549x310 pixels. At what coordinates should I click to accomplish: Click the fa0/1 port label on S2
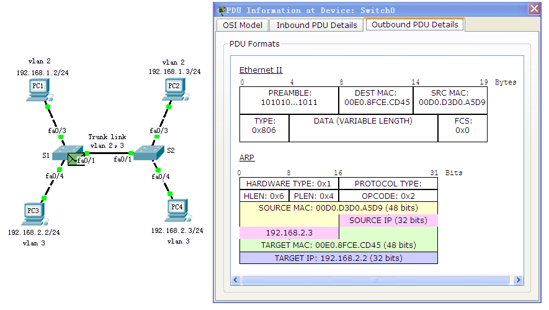[x=123, y=160]
